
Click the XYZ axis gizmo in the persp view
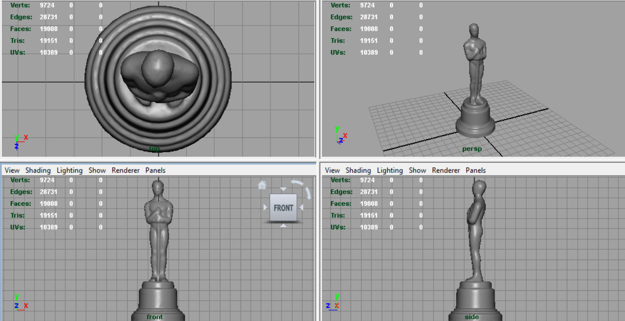(x=341, y=135)
